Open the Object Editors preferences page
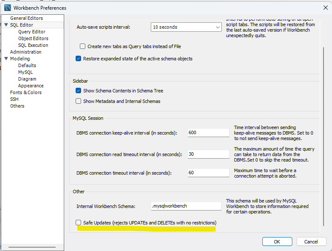332x251 pixels. pyautogui.click(x=33, y=38)
